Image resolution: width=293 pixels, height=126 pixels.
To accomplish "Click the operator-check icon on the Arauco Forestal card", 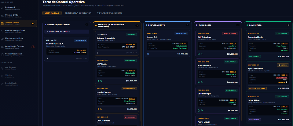I will pyautogui.click(x=202, y=82).
